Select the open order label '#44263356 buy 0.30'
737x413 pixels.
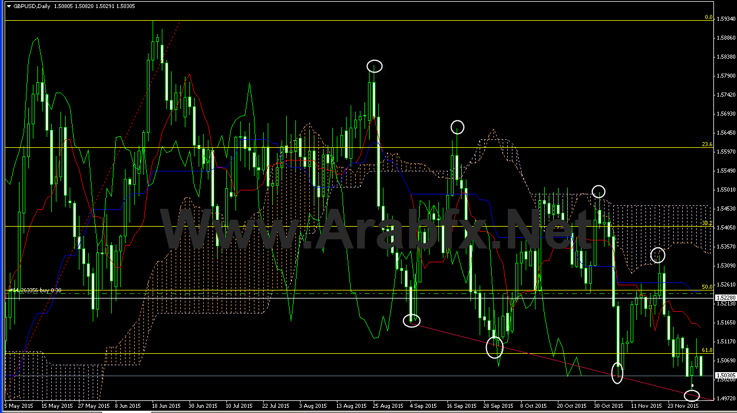point(34,291)
